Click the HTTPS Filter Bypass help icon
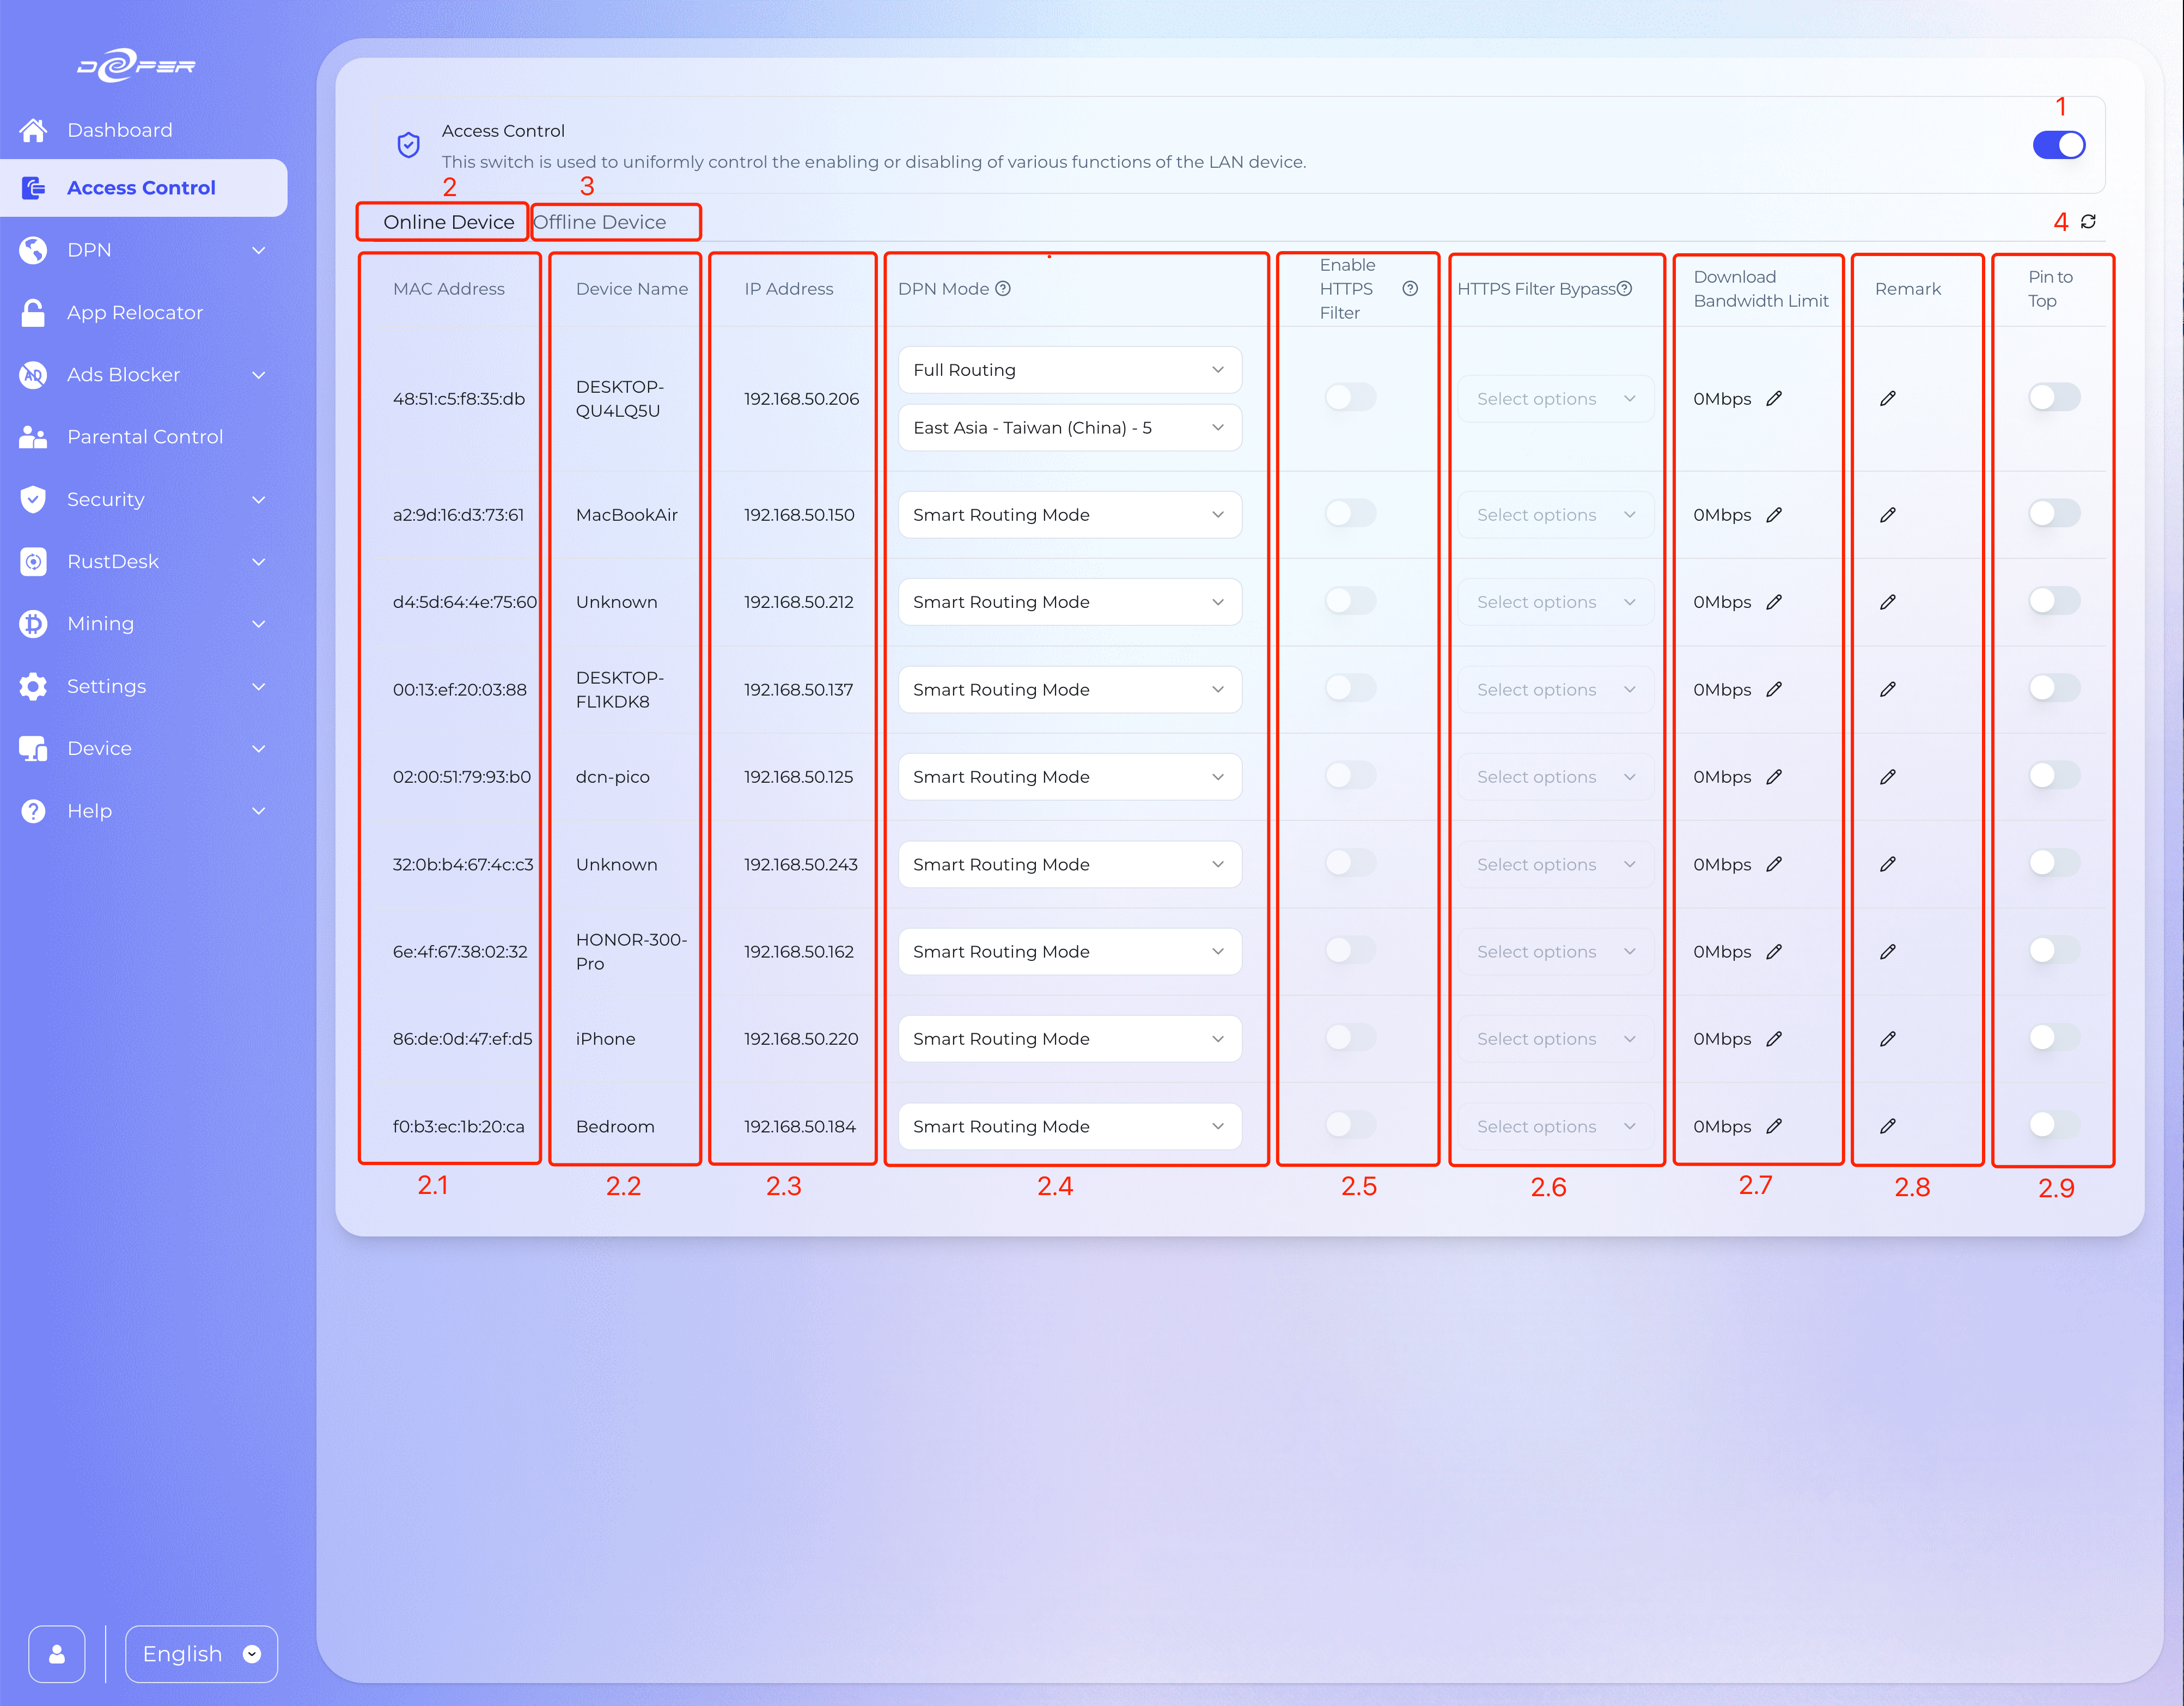The width and height of the screenshot is (2184, 1706). pos(1625,288)
